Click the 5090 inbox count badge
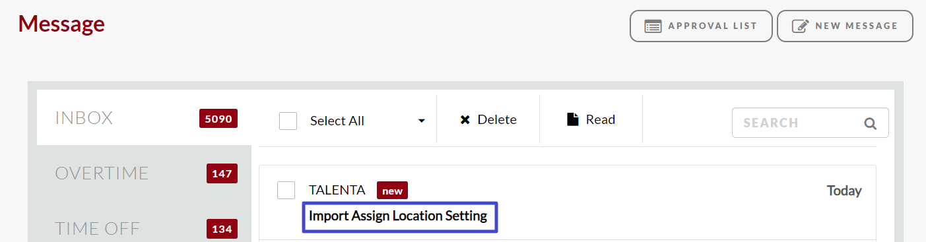 click(218, 119)
